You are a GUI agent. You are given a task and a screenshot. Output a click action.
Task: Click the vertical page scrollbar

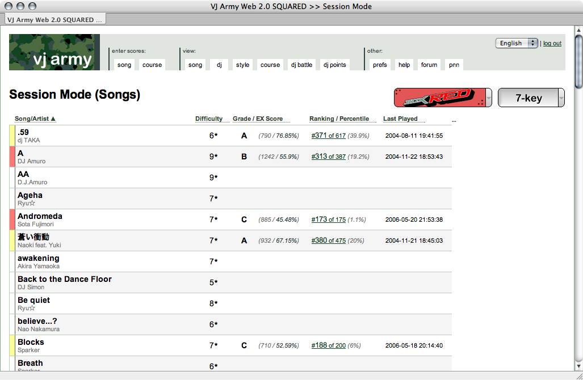[x=578, y=199]
